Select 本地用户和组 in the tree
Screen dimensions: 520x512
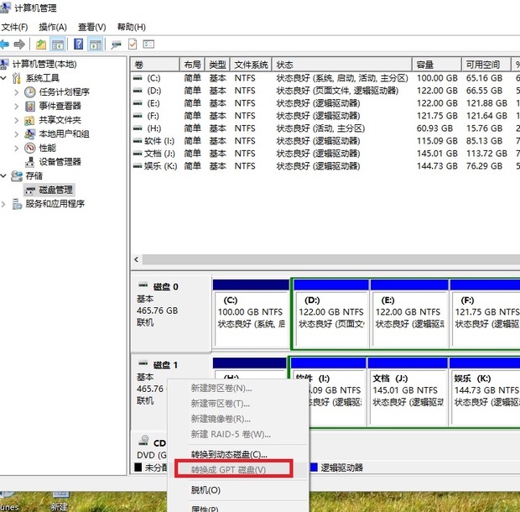[x=64, y=133]
